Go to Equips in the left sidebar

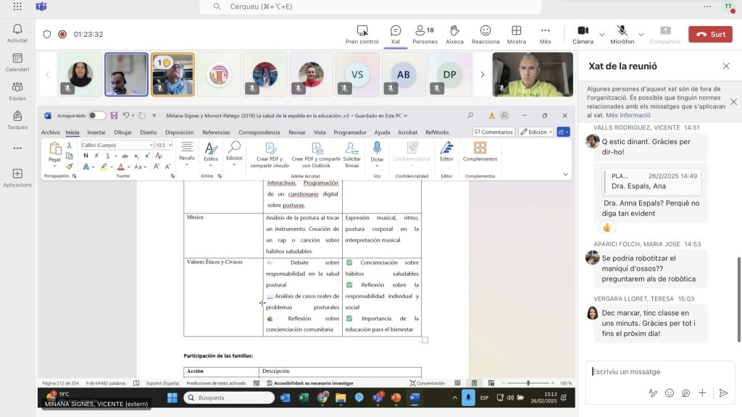(x=17, y=90)
